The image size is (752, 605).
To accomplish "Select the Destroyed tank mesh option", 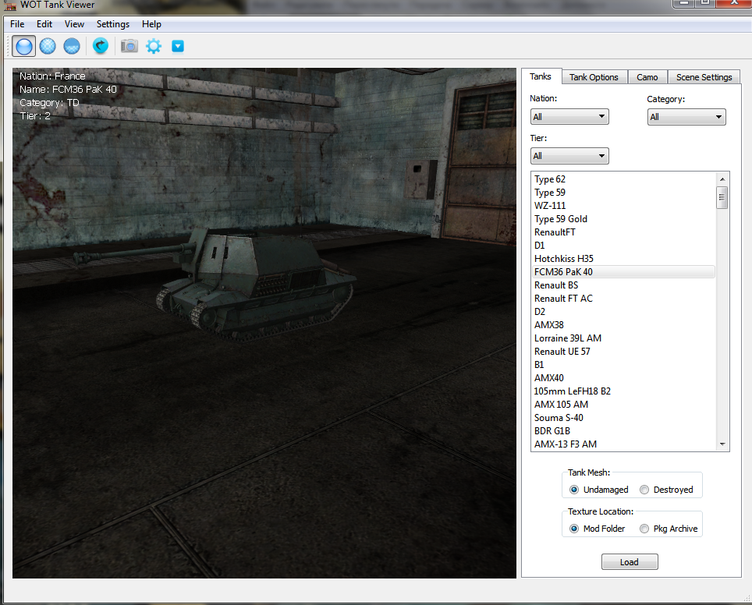I will tap(644, 490).
